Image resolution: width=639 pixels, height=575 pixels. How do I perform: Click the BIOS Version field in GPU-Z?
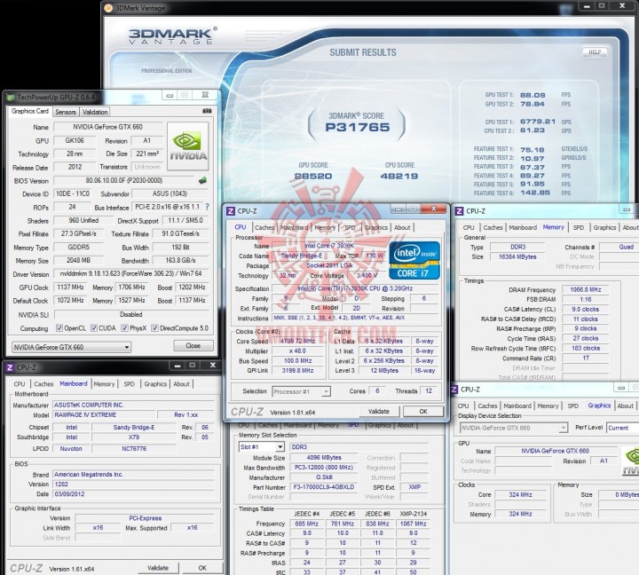click(x=123, y=180)
